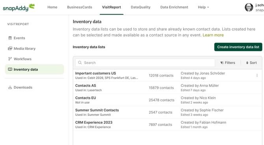
Task: Click the Sort button
Action: (251, 63)
